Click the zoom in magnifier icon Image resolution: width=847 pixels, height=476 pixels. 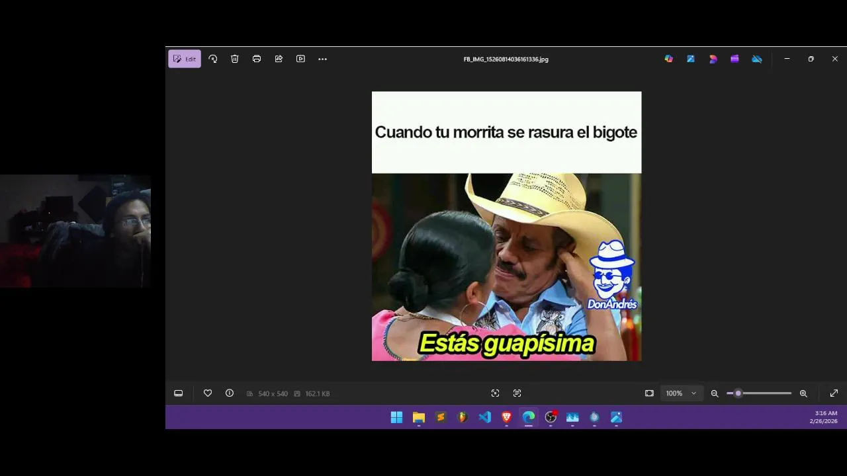pyautogui.click(x=803, y=393)
